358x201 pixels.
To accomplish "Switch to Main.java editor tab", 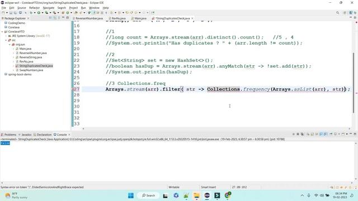I will click(139, 18).
